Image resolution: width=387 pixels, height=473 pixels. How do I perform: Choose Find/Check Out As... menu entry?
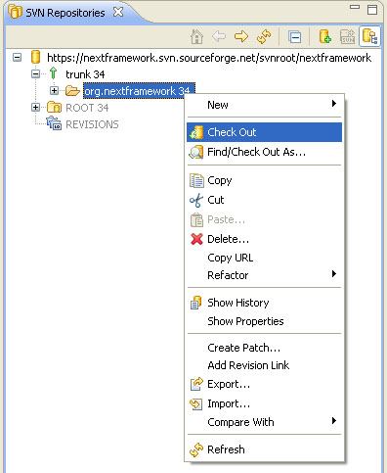tap(265, 152)
